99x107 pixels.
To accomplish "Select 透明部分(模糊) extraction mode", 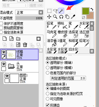I will (x=47, y=68).
